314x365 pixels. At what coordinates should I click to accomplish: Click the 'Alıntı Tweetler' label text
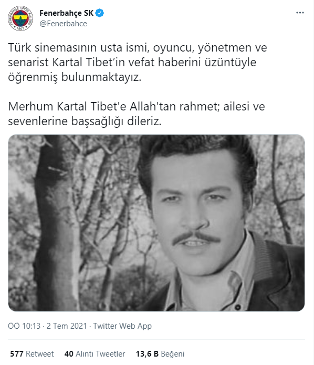[x=100, y=354]
